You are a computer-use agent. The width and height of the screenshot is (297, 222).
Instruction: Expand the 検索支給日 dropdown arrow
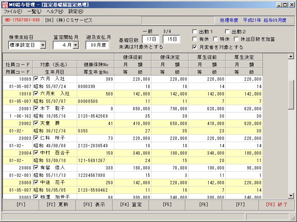[x=43, y=45]
